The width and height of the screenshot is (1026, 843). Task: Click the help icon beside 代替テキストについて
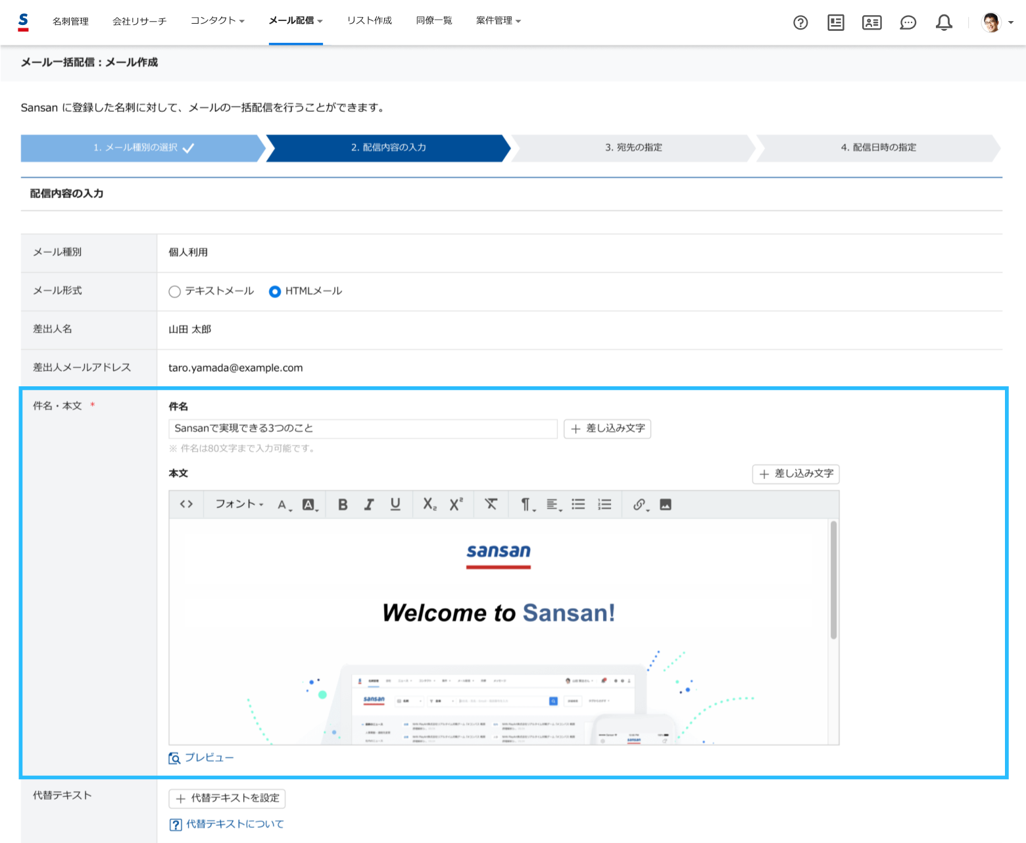tap(176, 825)
